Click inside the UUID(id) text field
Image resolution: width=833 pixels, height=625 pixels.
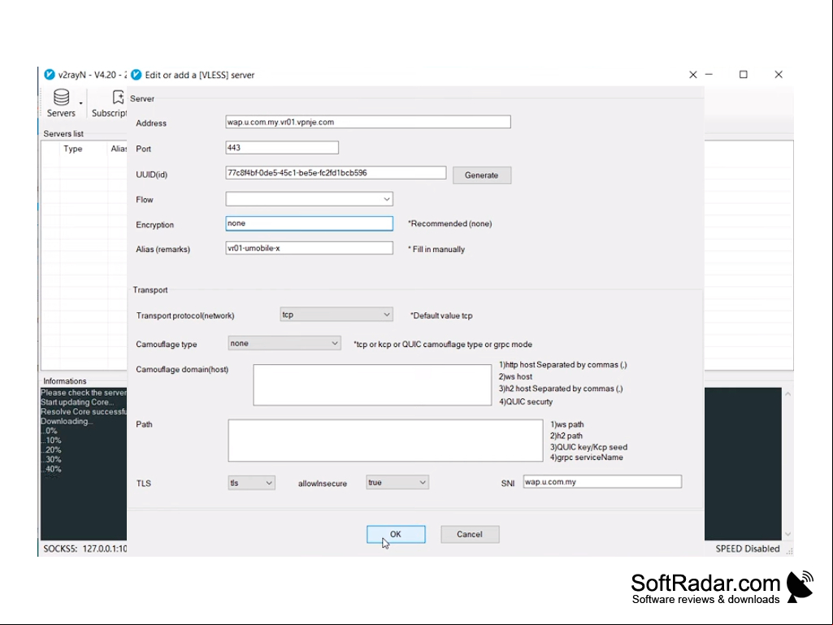click(x=336, y=173)
